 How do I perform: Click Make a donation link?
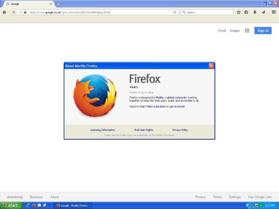(156, 107)
